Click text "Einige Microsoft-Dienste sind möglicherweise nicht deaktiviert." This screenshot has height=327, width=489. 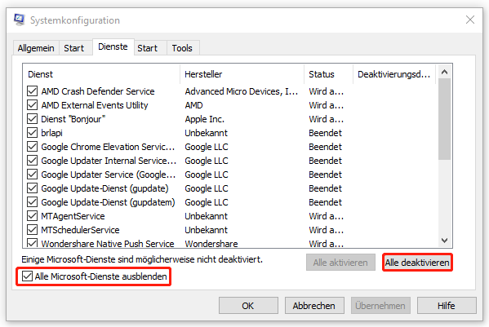tap(142, 259)
